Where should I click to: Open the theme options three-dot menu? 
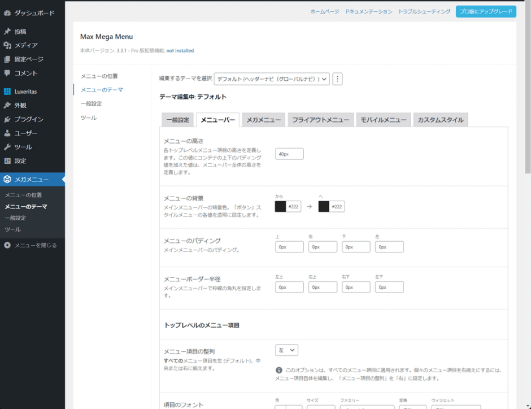337,79
